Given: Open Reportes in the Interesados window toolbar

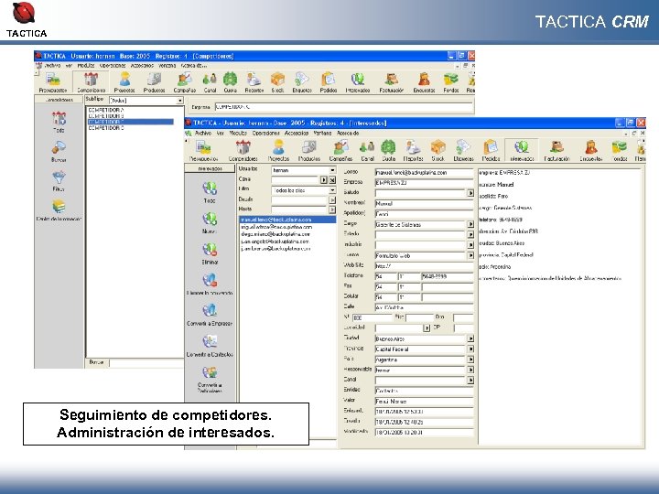Looking at the screenshot, I should point(413,151).
